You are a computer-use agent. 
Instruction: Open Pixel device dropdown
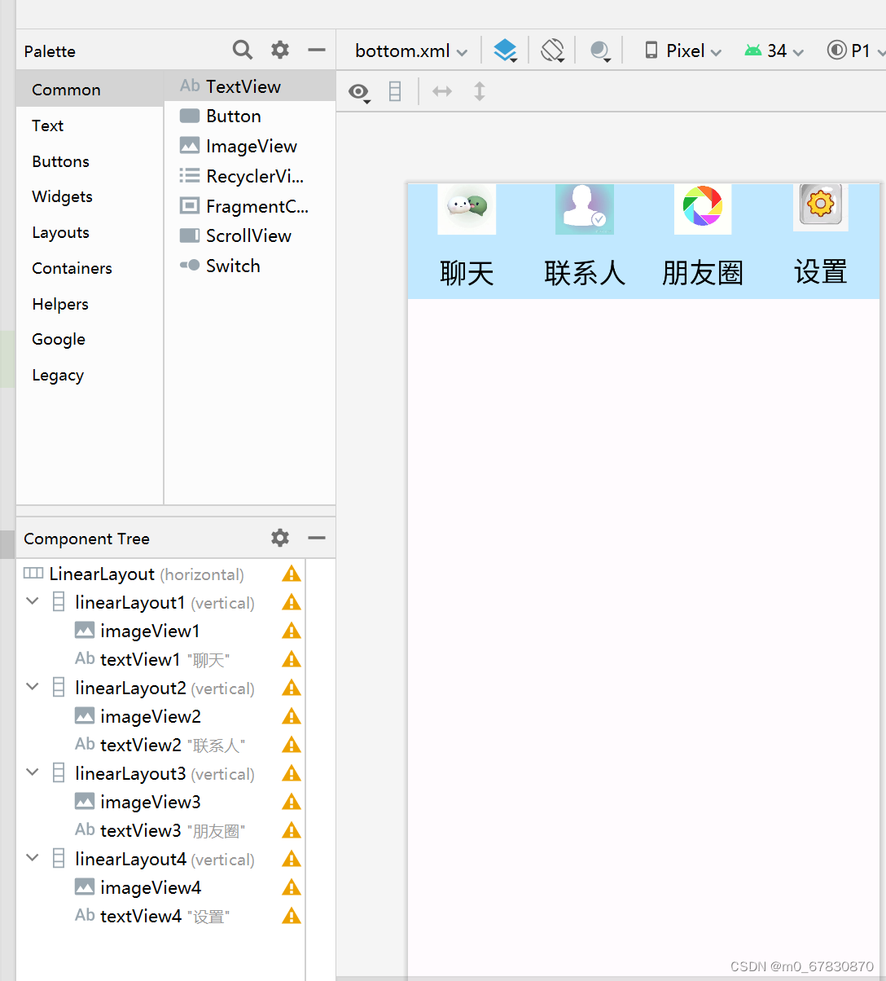coord(683,51)
